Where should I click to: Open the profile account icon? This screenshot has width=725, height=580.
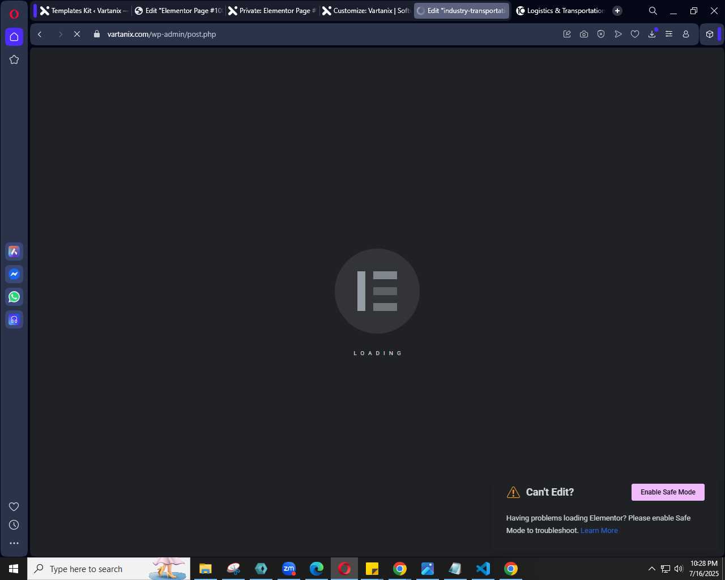(x=686, y=34)
